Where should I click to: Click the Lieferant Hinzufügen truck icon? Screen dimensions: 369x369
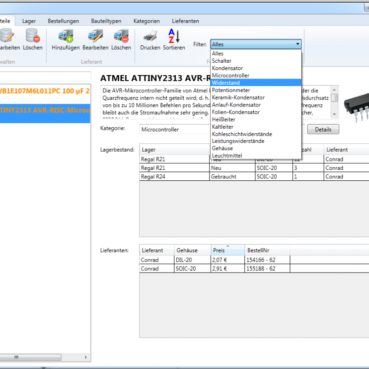click(65, 36)
